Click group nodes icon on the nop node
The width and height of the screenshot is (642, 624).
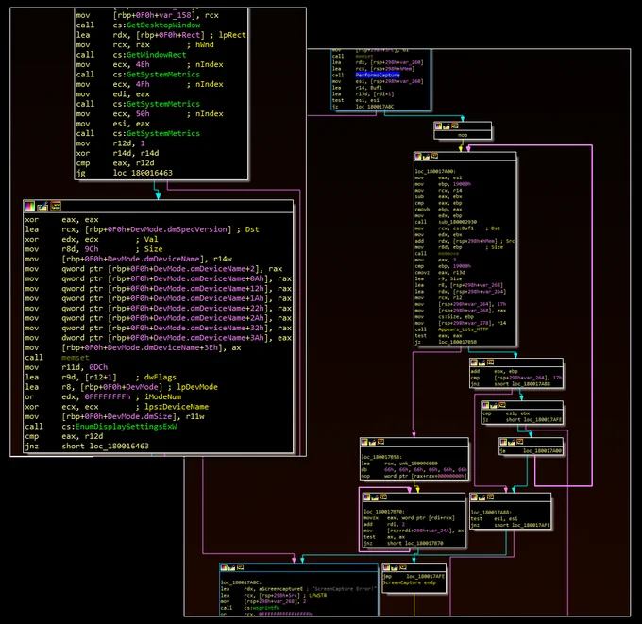pos(454,126)
